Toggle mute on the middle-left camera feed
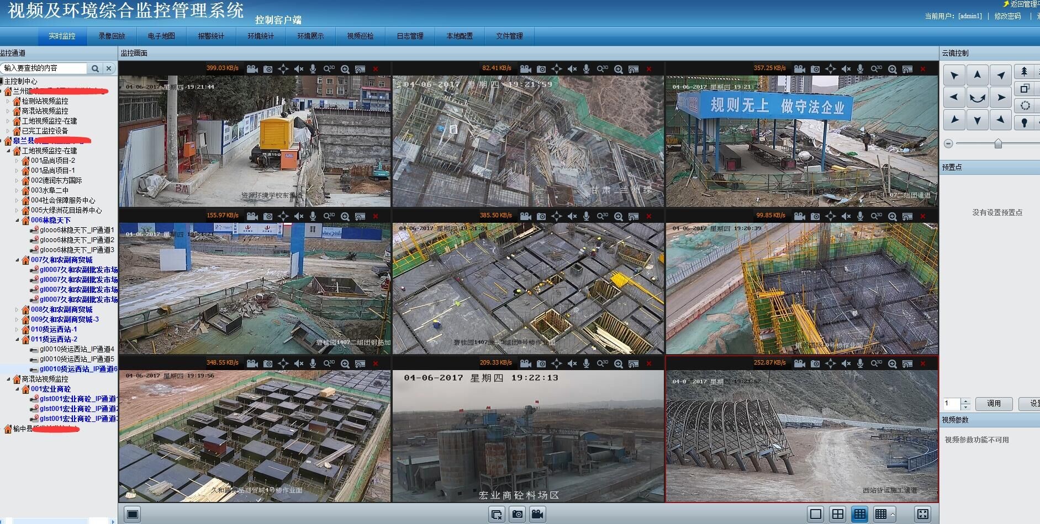The image size is (1040, 524). [299, 216]
